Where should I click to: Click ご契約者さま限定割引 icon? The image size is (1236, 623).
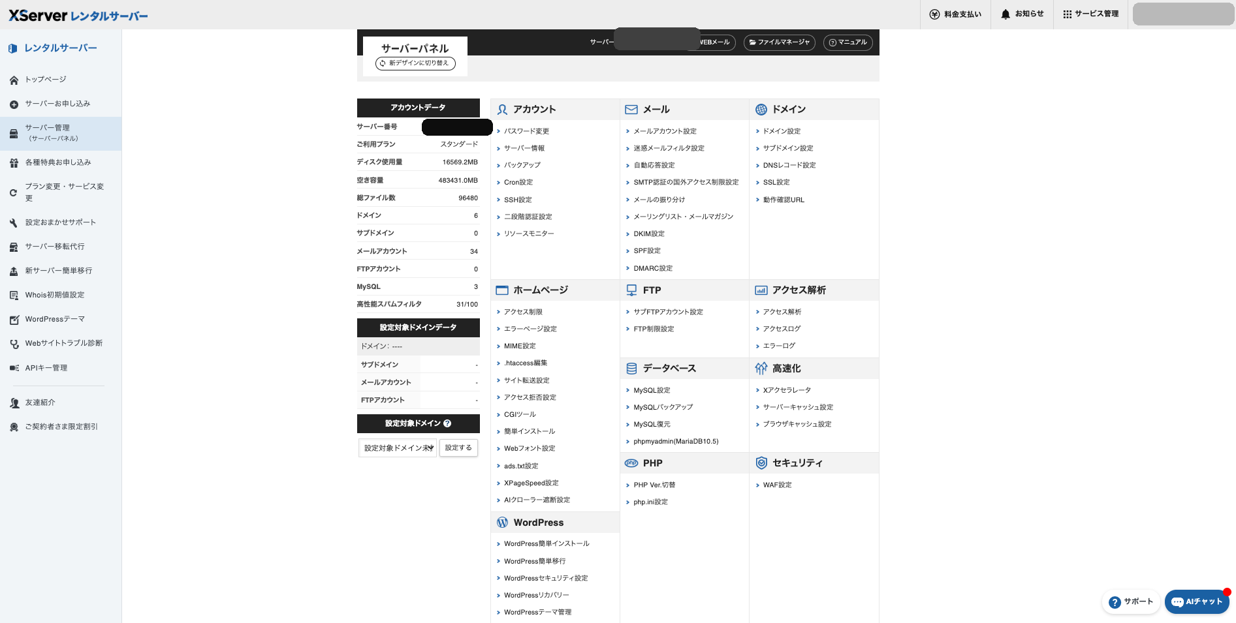(x=14, y=427)
